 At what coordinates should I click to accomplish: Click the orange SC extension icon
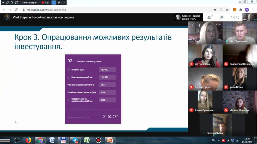pyautogui.click(x=235, y=10)
